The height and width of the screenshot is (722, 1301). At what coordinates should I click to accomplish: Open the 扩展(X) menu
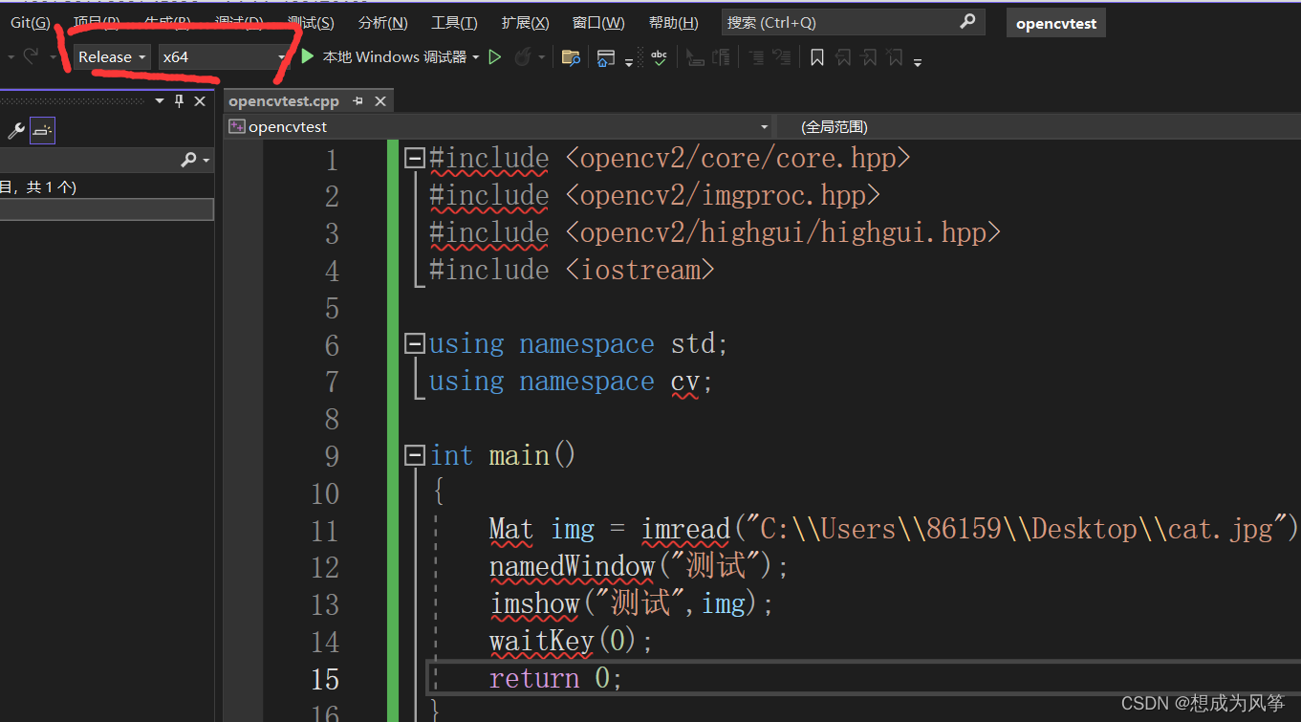[x=525, y=22]
